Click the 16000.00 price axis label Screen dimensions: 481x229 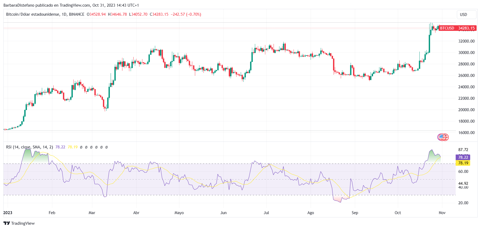pos(466,133)
